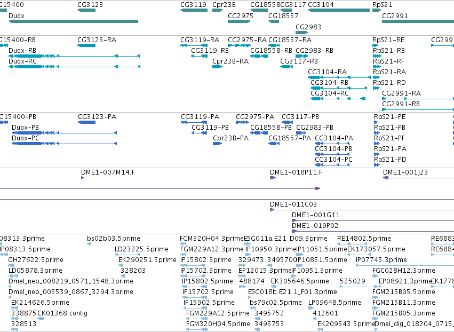Click the DME1-011C03 clone label
454x332 pixels.
(x=293, y=204)
